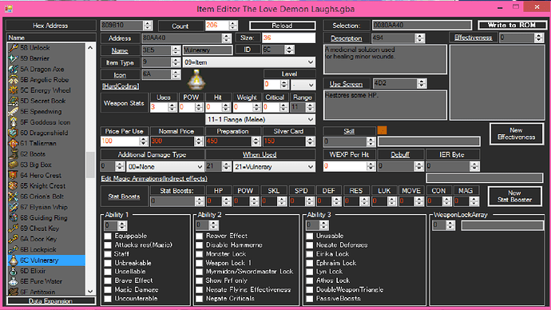Screen dimensions: 551x310
Task: Click the description text box
Action: pos(385,59)
